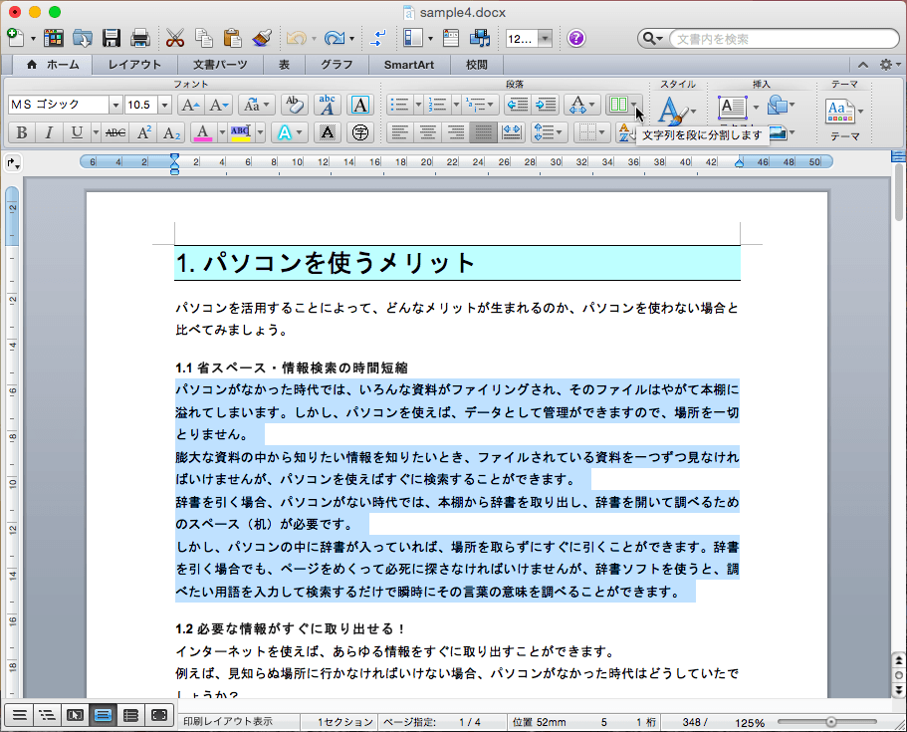Open templates gallery icon in toolbar
Viewport: 907px width, 732px height.
53,38
